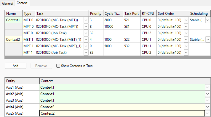Click the Sort Order column header
The width and height of the screenshot is (211, 117).
click(173, 14)
